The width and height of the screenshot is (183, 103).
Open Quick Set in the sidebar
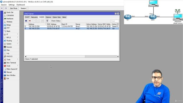[x=10, y=12]
